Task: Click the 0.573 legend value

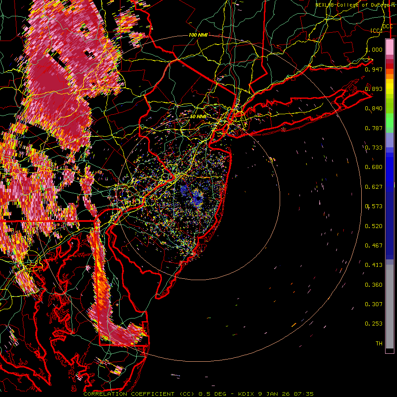Action: click(x=374, y=206)
